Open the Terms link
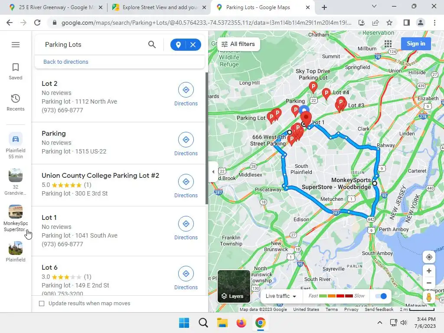Screen dimensions: 444x333 (332, 309)
